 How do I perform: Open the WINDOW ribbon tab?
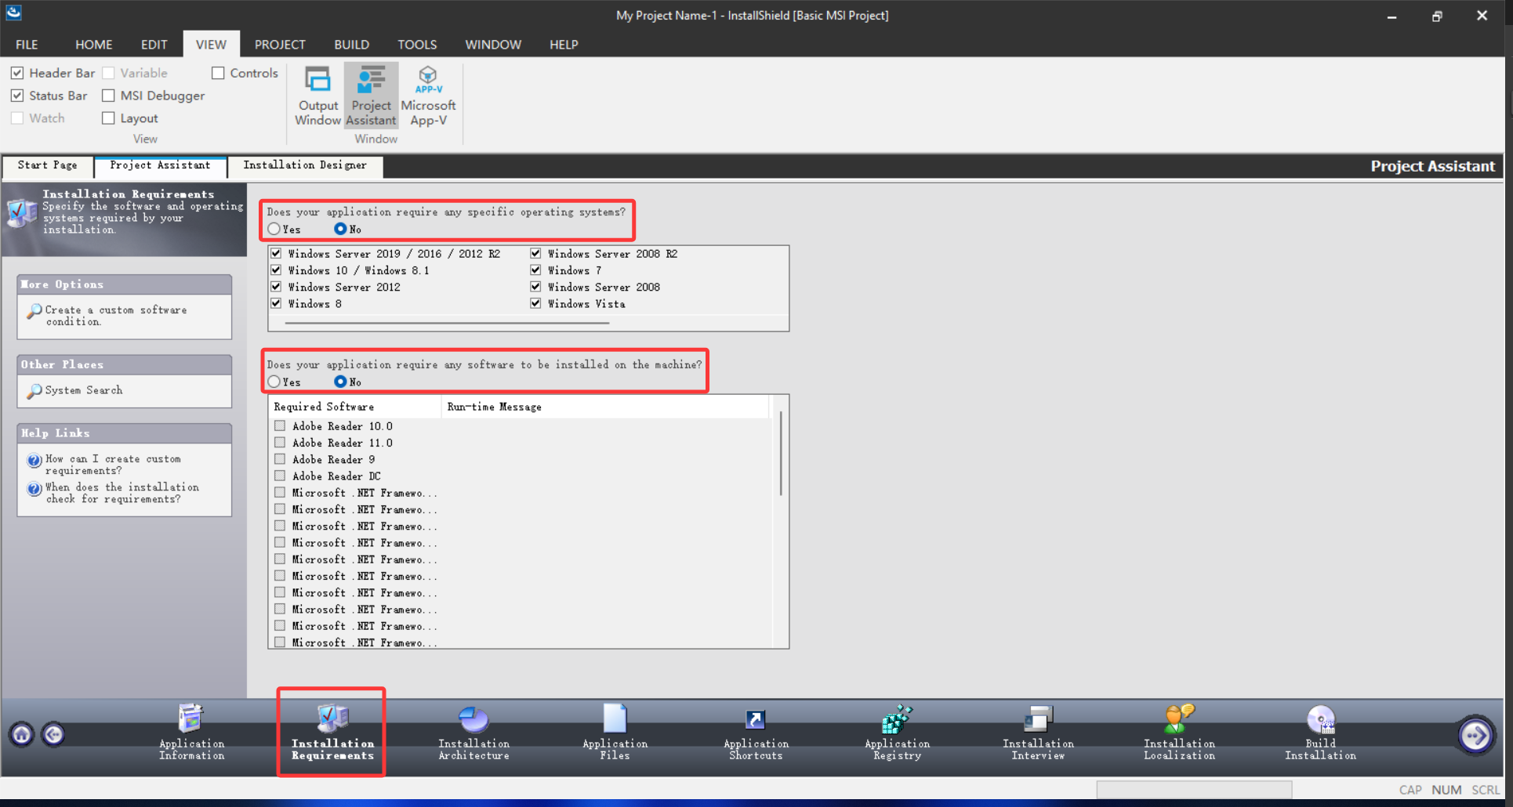[493, 45]
